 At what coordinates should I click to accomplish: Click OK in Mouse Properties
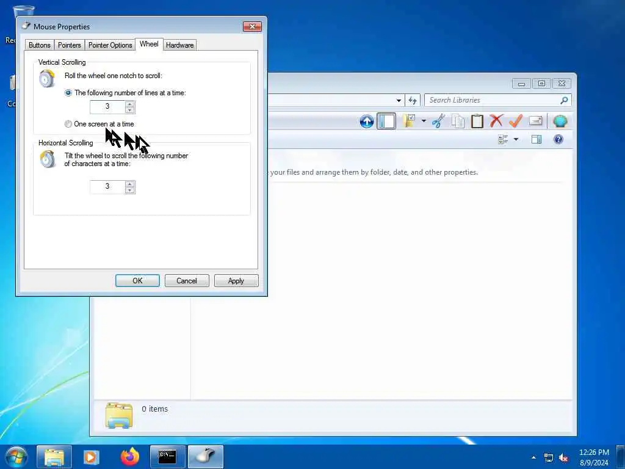tap(137, 281)
